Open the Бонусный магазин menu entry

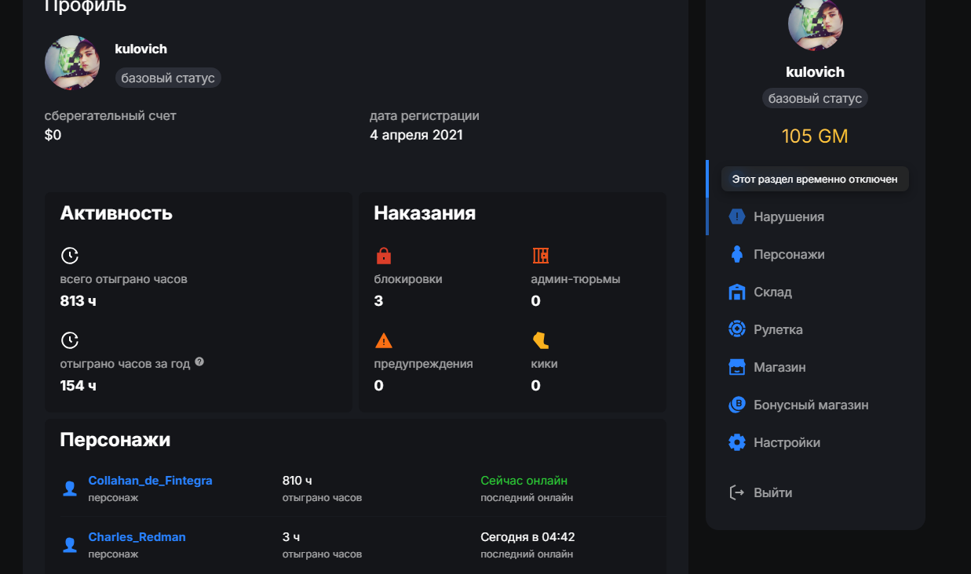810,405
